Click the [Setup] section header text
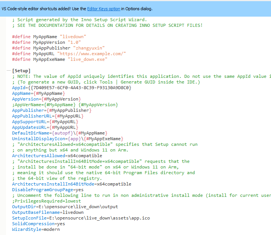271x235 pixels. point(21,71)
